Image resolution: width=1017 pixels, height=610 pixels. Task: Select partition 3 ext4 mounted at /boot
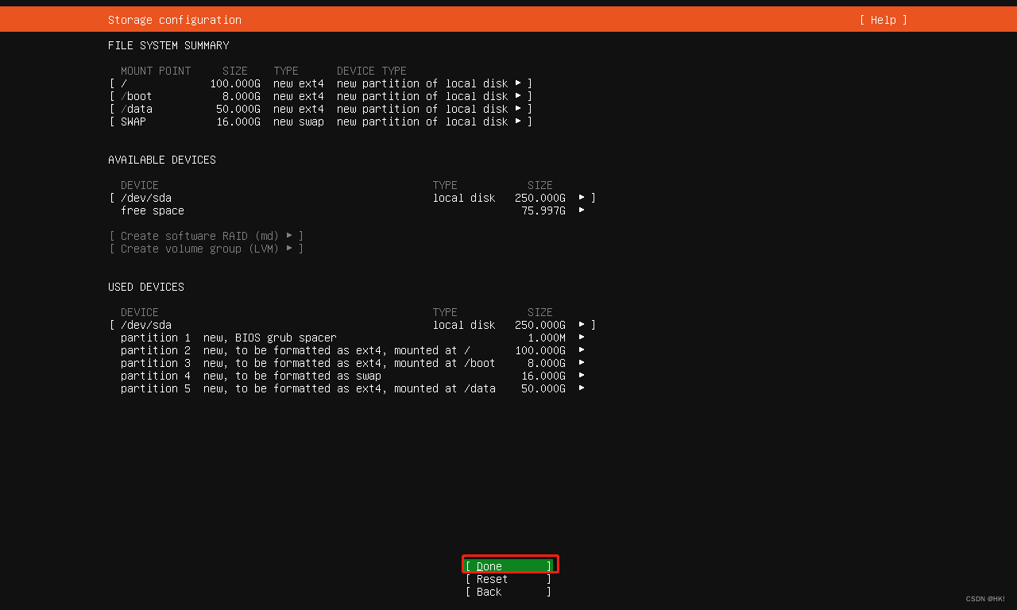(353, 363)
